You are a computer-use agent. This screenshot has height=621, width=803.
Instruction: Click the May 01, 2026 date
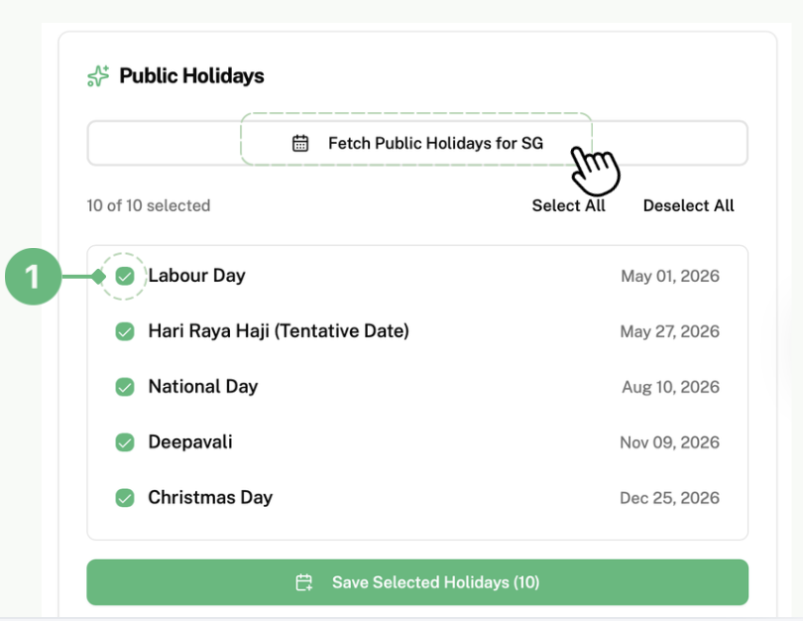tap(669, 276)
